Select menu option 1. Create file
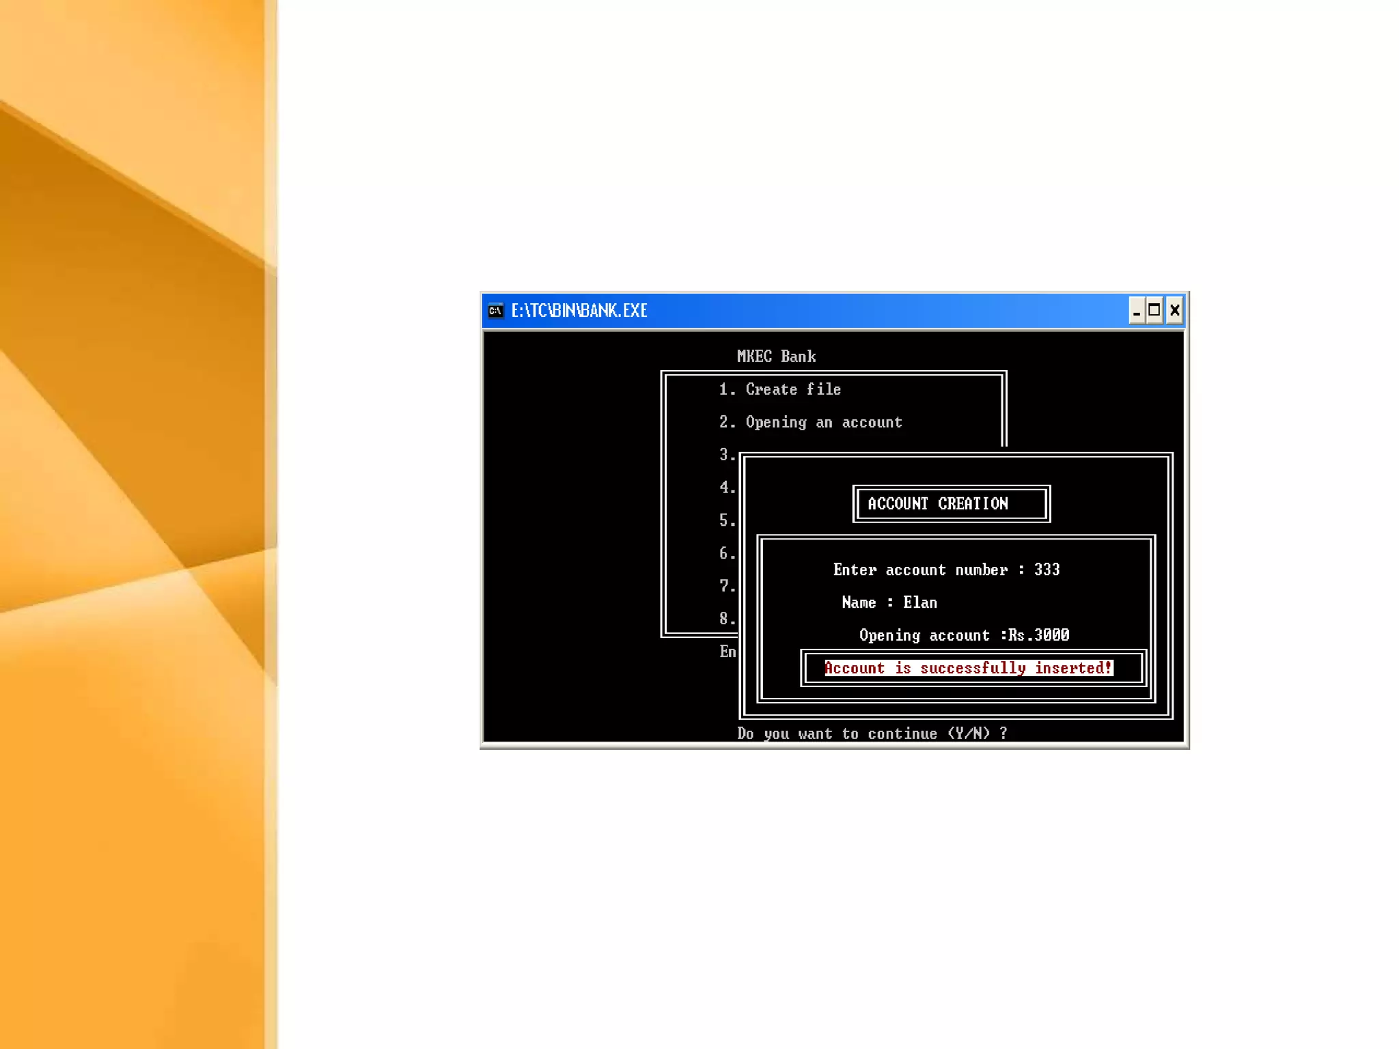Viewport: 1399px width, 1049px height. [779, 389]
